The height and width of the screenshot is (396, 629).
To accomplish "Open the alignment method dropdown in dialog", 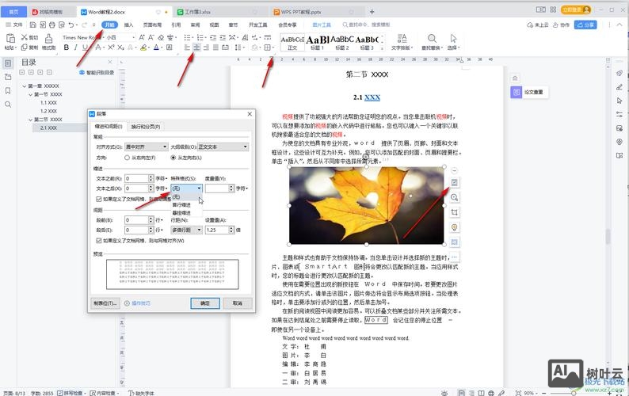I will [x=146, y=147].
